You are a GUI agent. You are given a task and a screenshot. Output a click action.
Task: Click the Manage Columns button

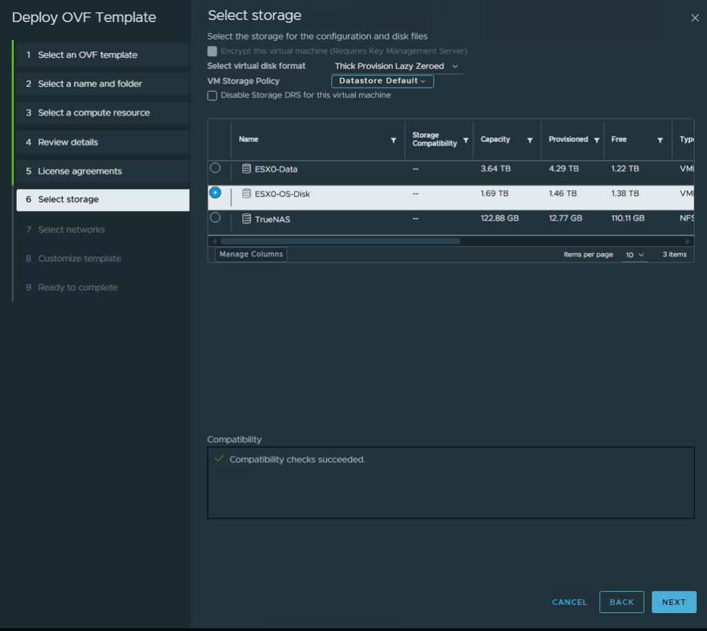251,254
